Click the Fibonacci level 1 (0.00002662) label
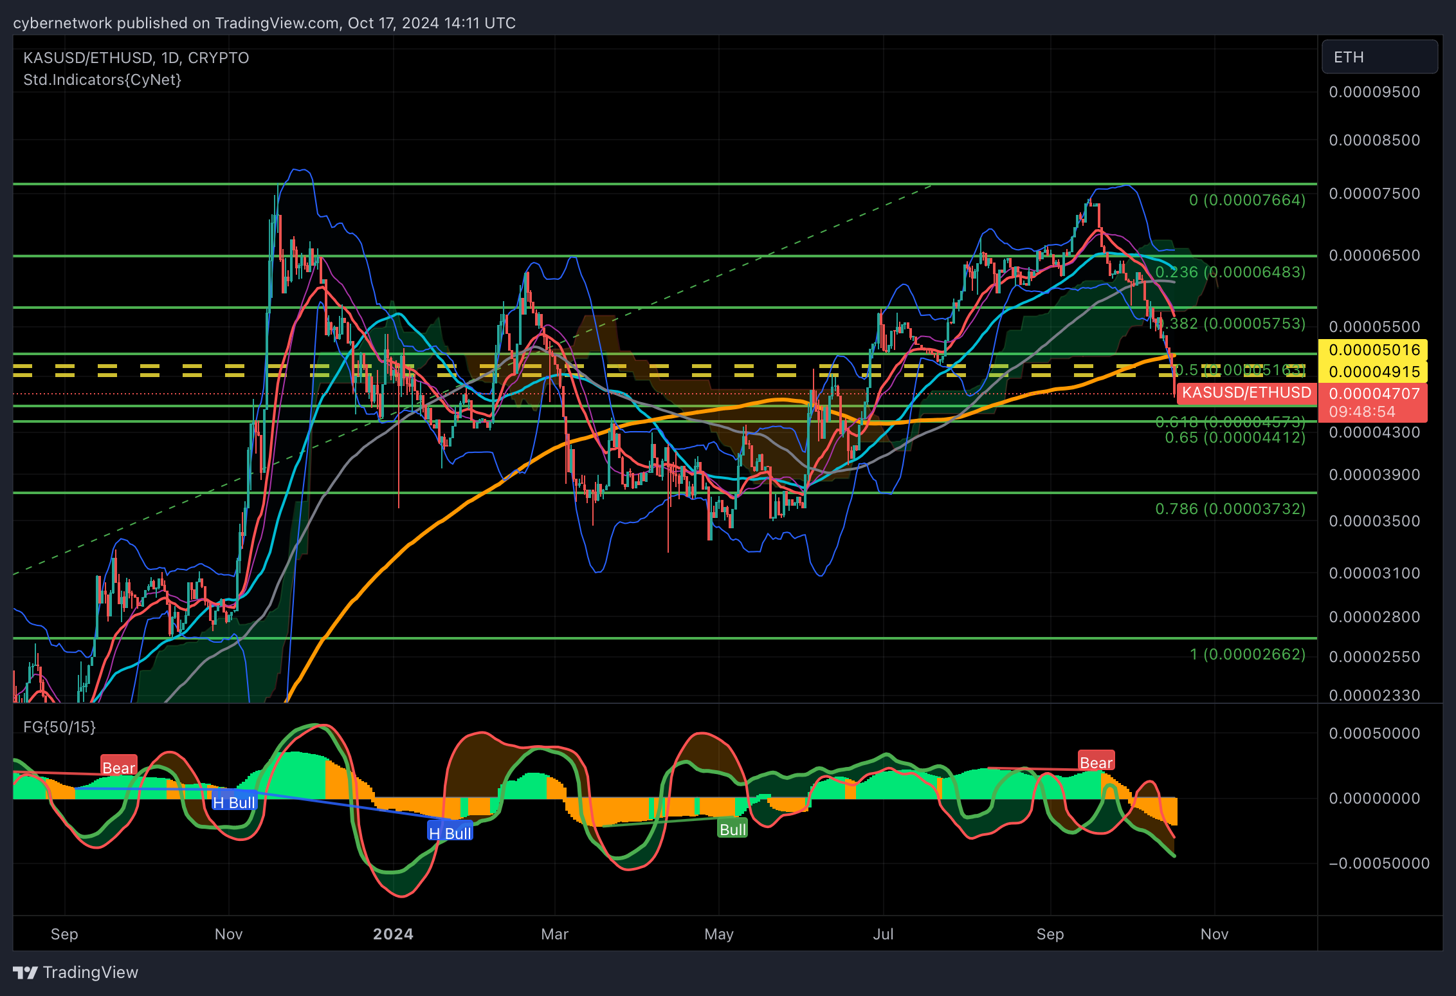 1248,654
